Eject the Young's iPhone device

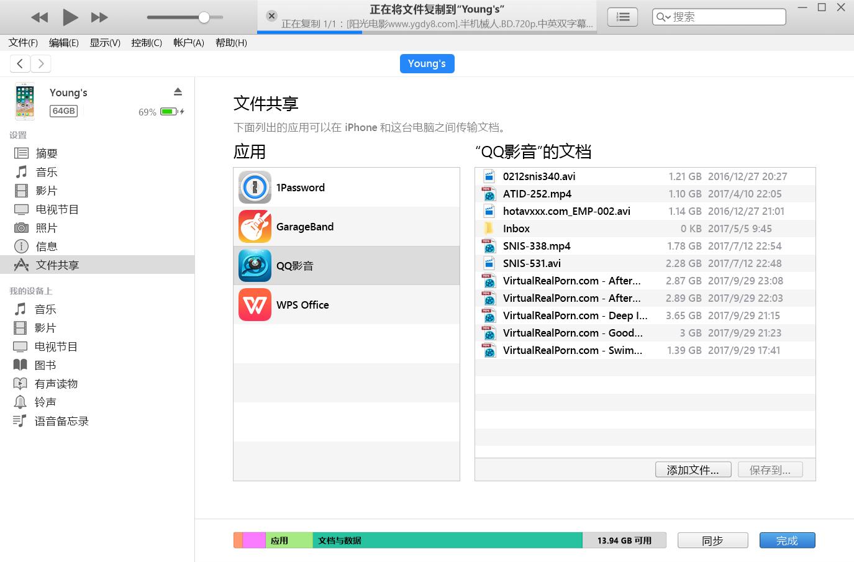tap(178, 91)
